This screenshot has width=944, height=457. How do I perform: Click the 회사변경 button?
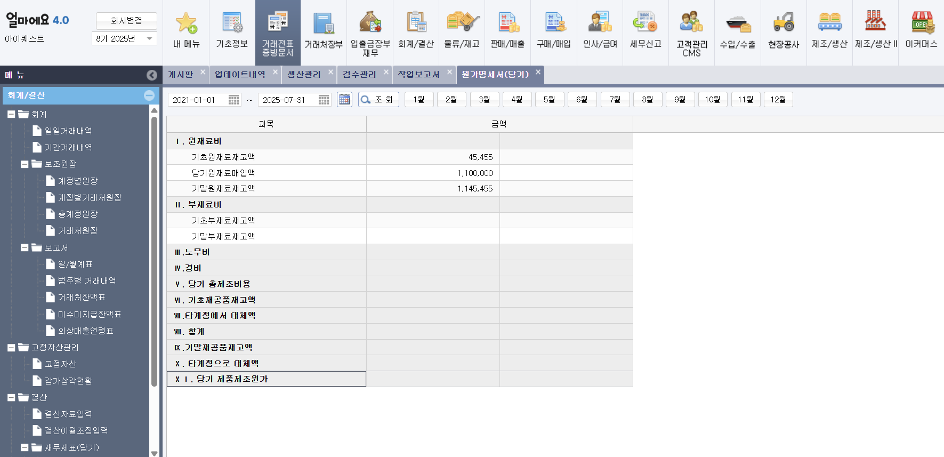[x=126, y=21]
